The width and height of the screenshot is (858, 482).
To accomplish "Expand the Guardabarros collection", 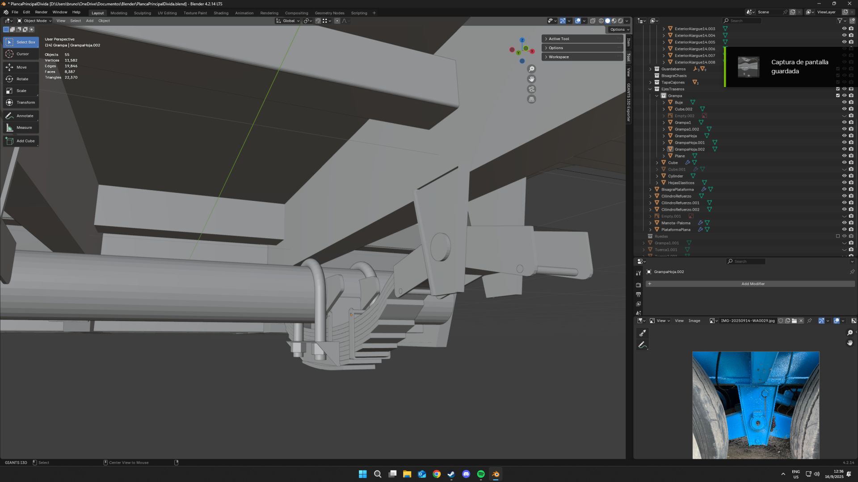I will point(650,69).
